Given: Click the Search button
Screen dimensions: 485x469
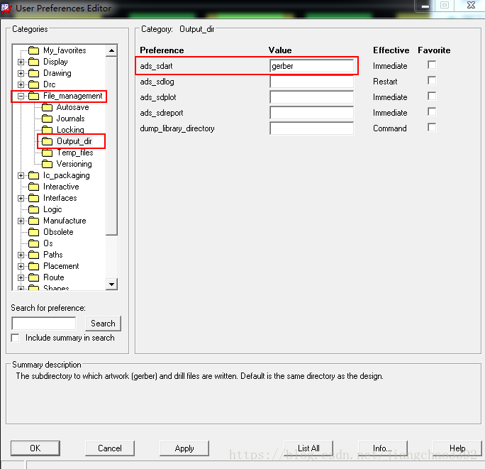Looking at the screenshot, I should 103,324.
